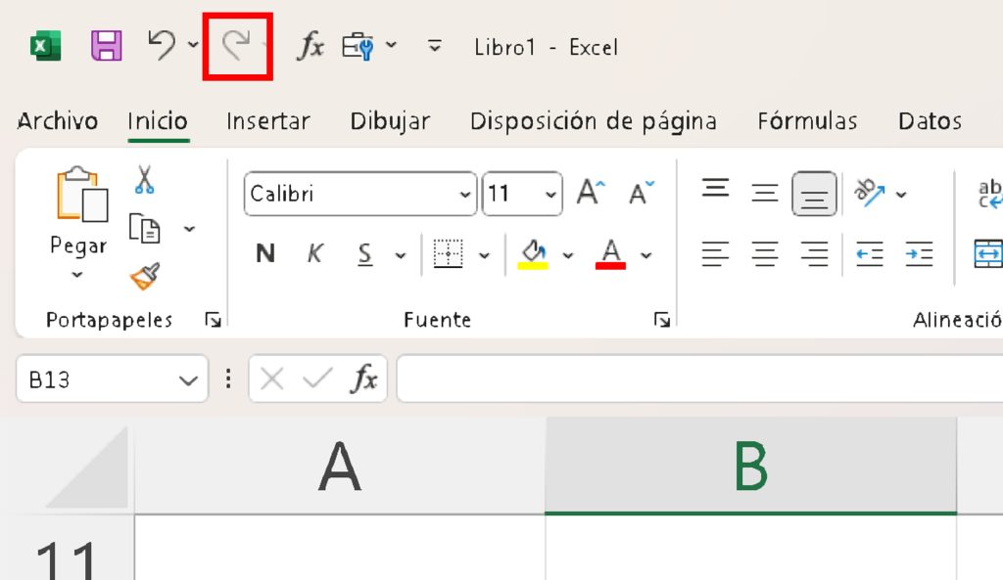The height and width of the screenshot is (580, 1003).
Task: Increase font size with the larger A icon
Action: click(x=591, y=193)
